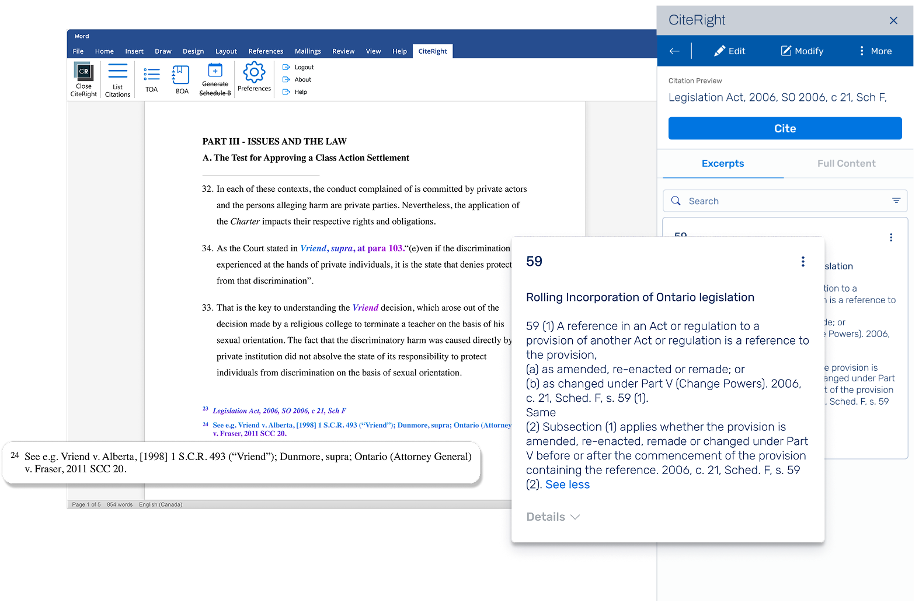Click the enlarged footnote 24 callout
The image size is (919, 607).
241,462
